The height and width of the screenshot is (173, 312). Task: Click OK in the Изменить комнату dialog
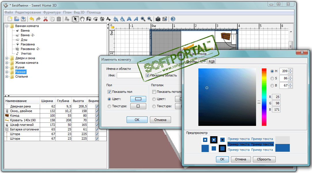(137, 120)
